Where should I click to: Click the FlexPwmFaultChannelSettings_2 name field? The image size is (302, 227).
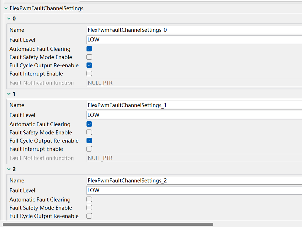coord(193,181)
